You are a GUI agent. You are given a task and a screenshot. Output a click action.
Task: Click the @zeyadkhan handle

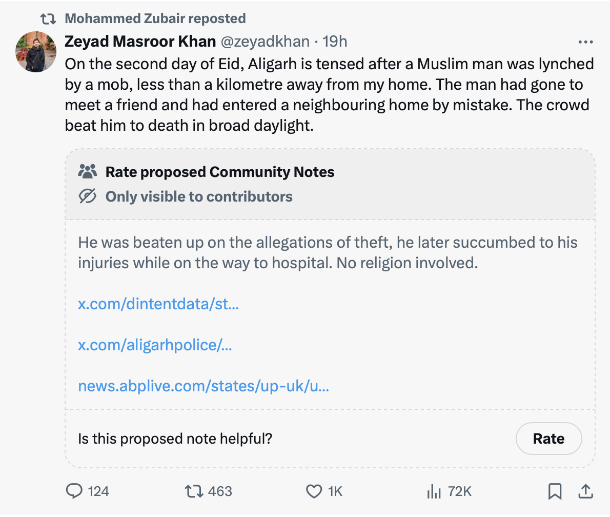tap(265, 42)
